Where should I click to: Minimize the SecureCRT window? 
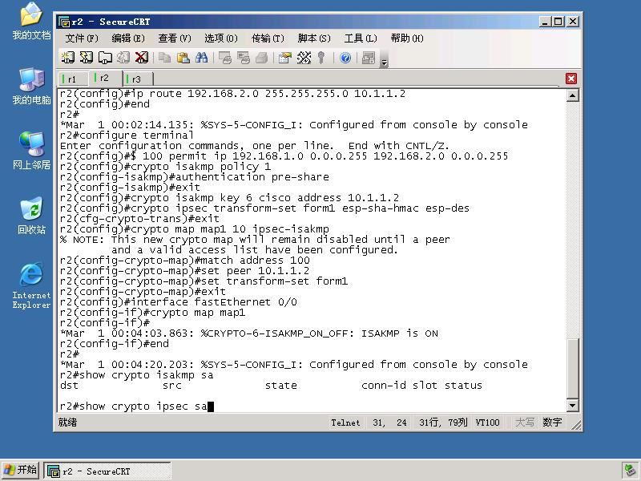pos(544,22)
